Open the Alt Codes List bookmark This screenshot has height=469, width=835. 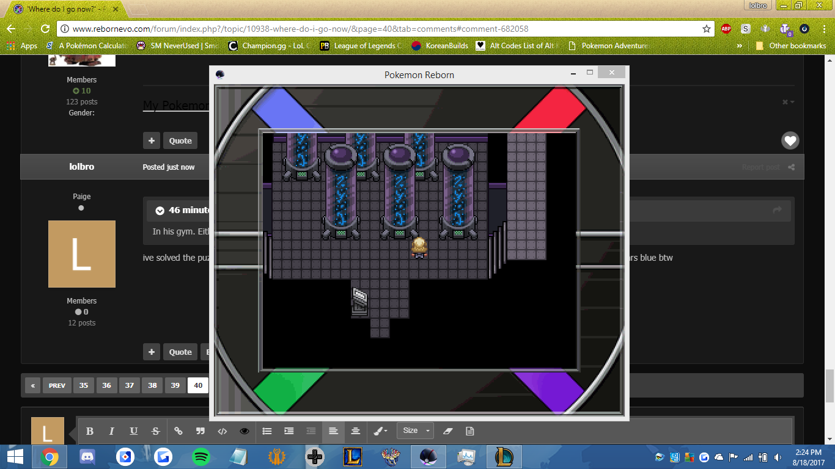517,46
